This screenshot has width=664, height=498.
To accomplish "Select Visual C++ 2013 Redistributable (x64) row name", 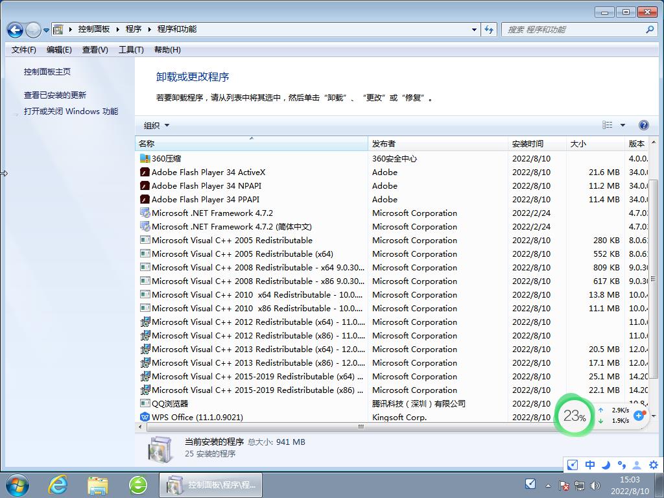I will pos(258,349).
